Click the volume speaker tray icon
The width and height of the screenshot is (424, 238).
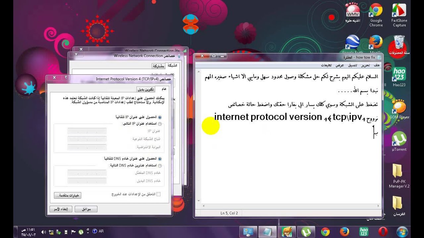[43, 232]
